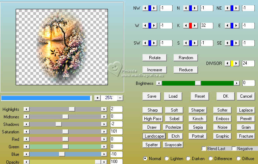
Task: Select the Diffuse blend mode
Action: tap(238, 159)
